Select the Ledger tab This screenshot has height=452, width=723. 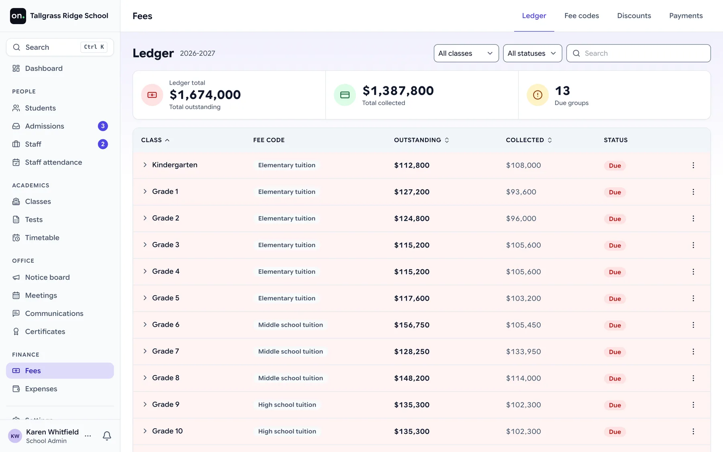(x=534, y=16)
